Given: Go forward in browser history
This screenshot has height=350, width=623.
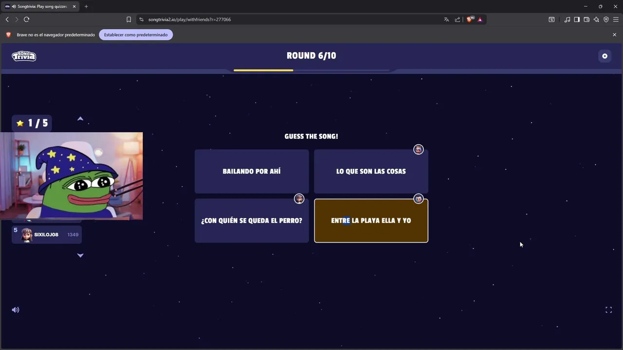Looking at the screenshot, I should pos(17,19).
